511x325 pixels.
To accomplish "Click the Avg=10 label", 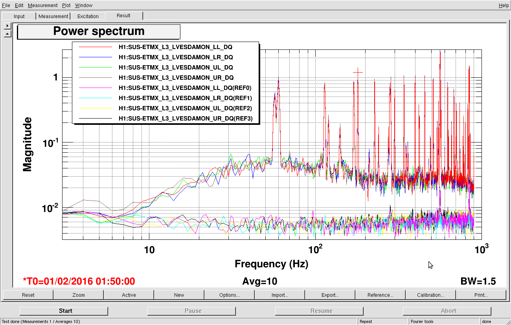I will coord(259,281).
